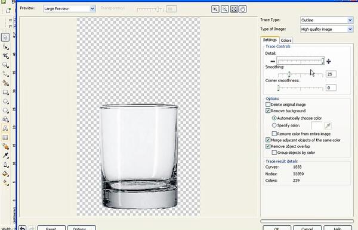Open the Type of Image dropdown
The image size is (358, 230).
(327, 29)
